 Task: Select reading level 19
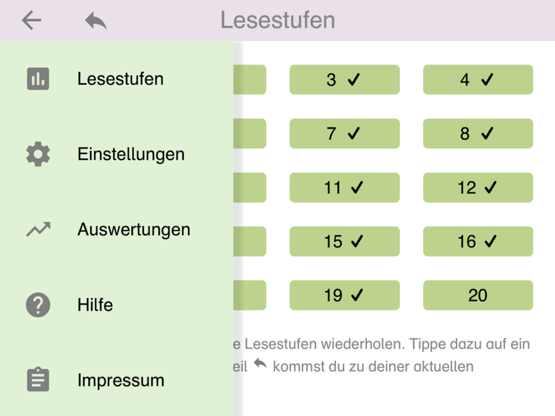coord(345,296)
